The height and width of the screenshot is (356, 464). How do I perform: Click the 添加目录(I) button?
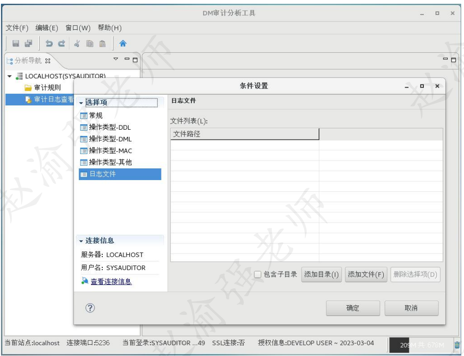[x=321, y=274]
